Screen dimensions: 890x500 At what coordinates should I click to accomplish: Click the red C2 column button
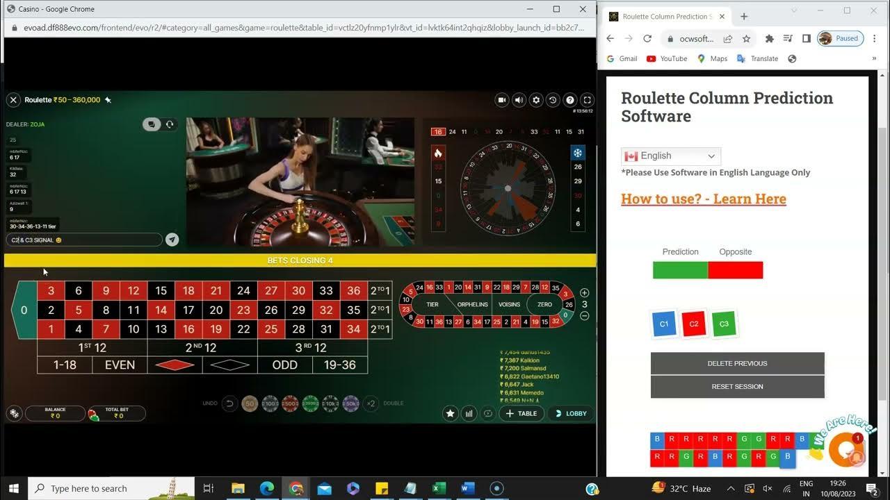(x=694, y=324)
